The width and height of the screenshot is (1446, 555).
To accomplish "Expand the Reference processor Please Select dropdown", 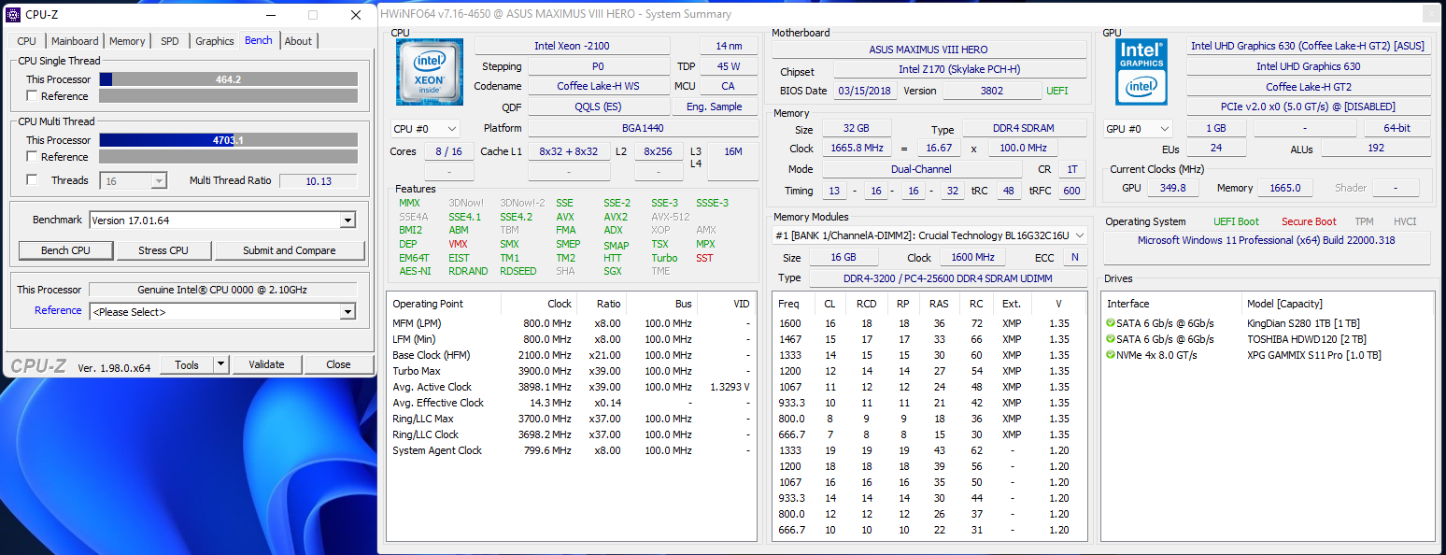I will [347, 312].
